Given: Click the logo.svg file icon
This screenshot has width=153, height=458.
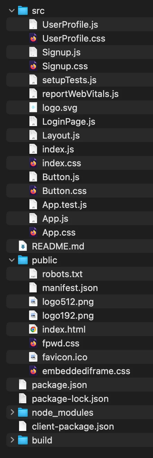Looking at the screenshot, I should (33, 108).
